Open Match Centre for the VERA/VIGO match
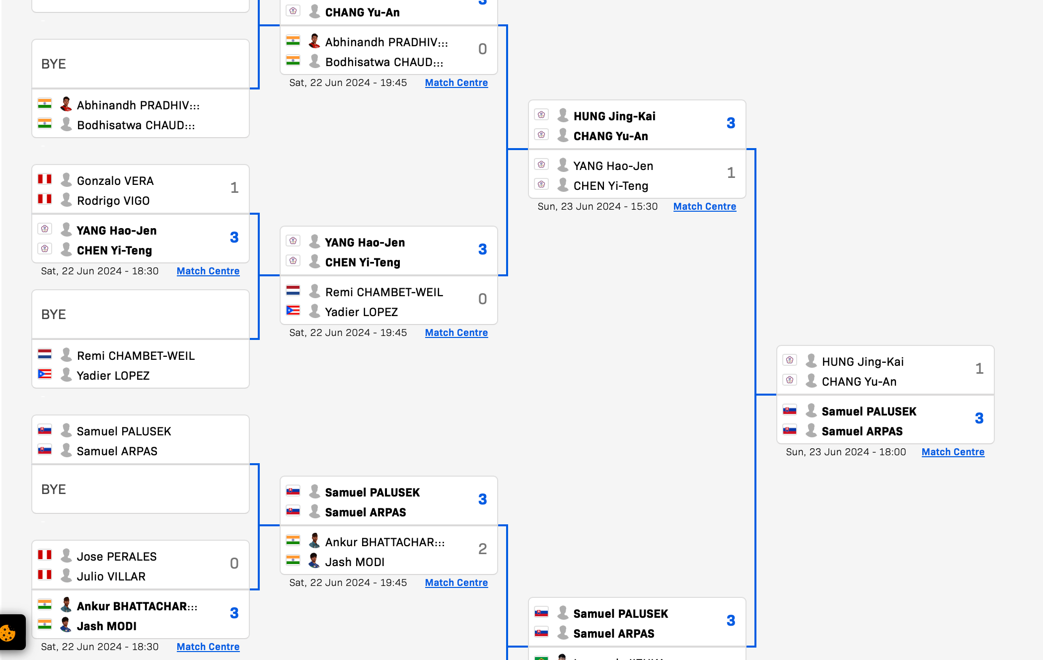1043x660 pixels. [x=208, y=271]
